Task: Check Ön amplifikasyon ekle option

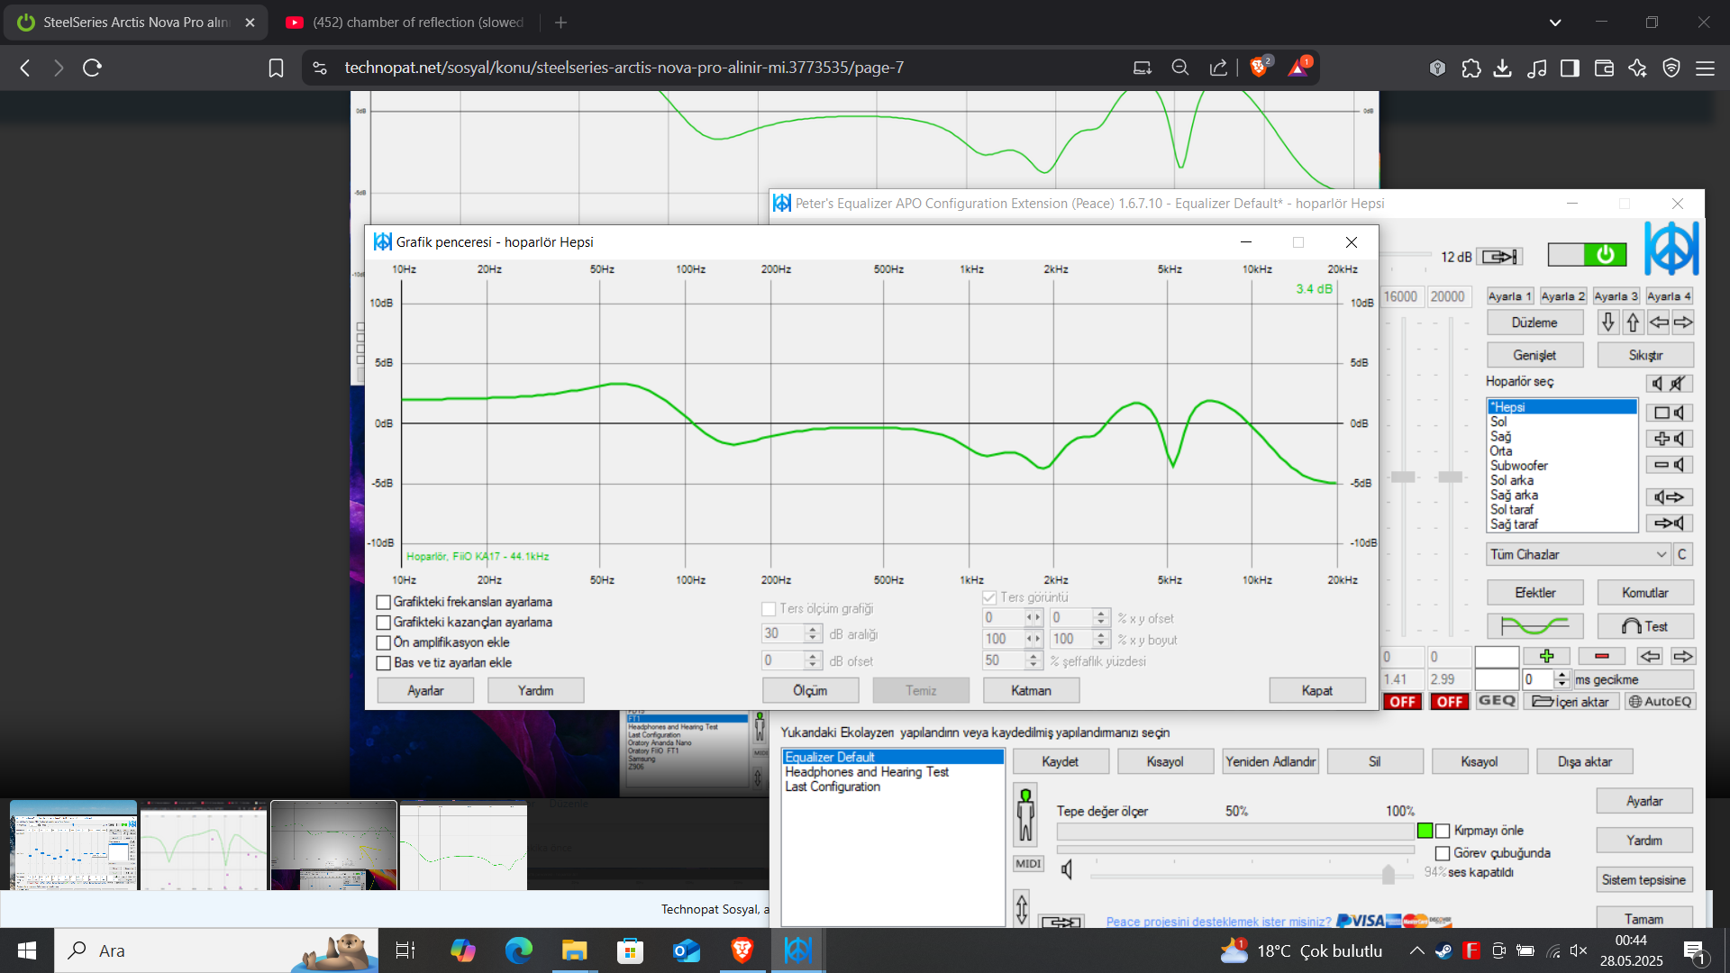Action: click(x=384, y=643)
